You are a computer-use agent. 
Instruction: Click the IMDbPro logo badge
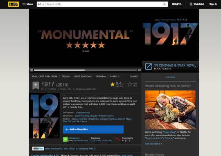pos(38,149)
